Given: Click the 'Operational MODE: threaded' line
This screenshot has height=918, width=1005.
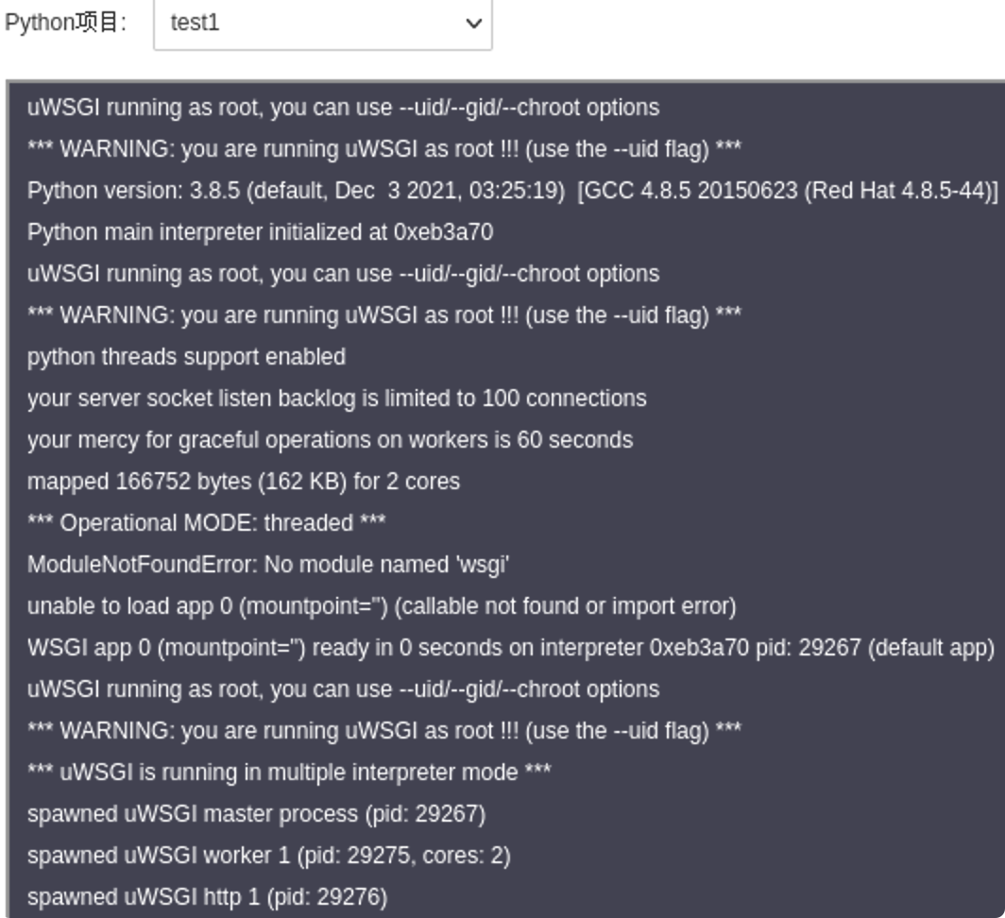Looking at the screenshot, I should tap(206, 523).
